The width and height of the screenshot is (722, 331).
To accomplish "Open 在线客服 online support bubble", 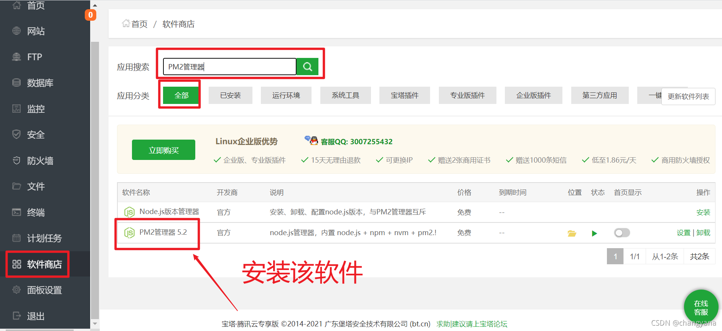I will (701, 307).
